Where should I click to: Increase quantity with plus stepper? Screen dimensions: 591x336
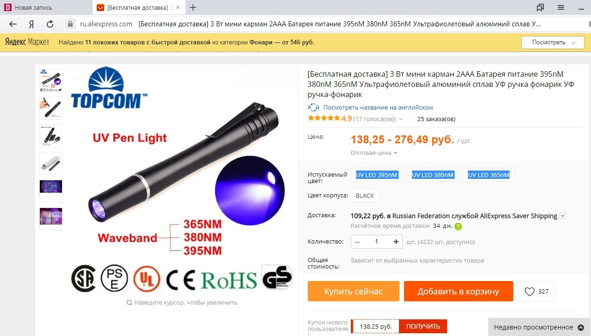pyautogui.click(x=396, y=242)
